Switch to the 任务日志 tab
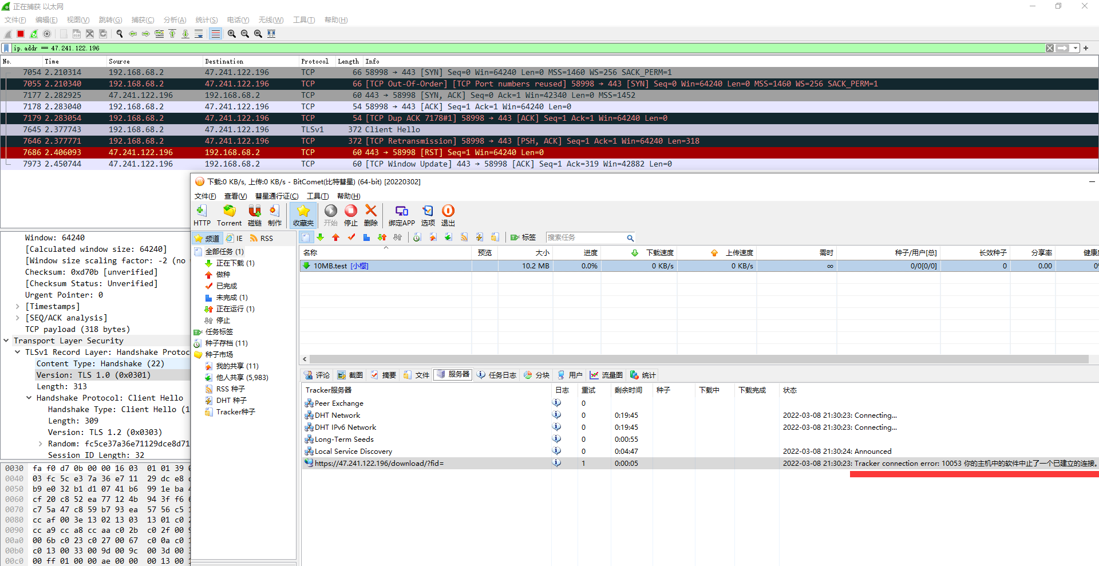 496,375
